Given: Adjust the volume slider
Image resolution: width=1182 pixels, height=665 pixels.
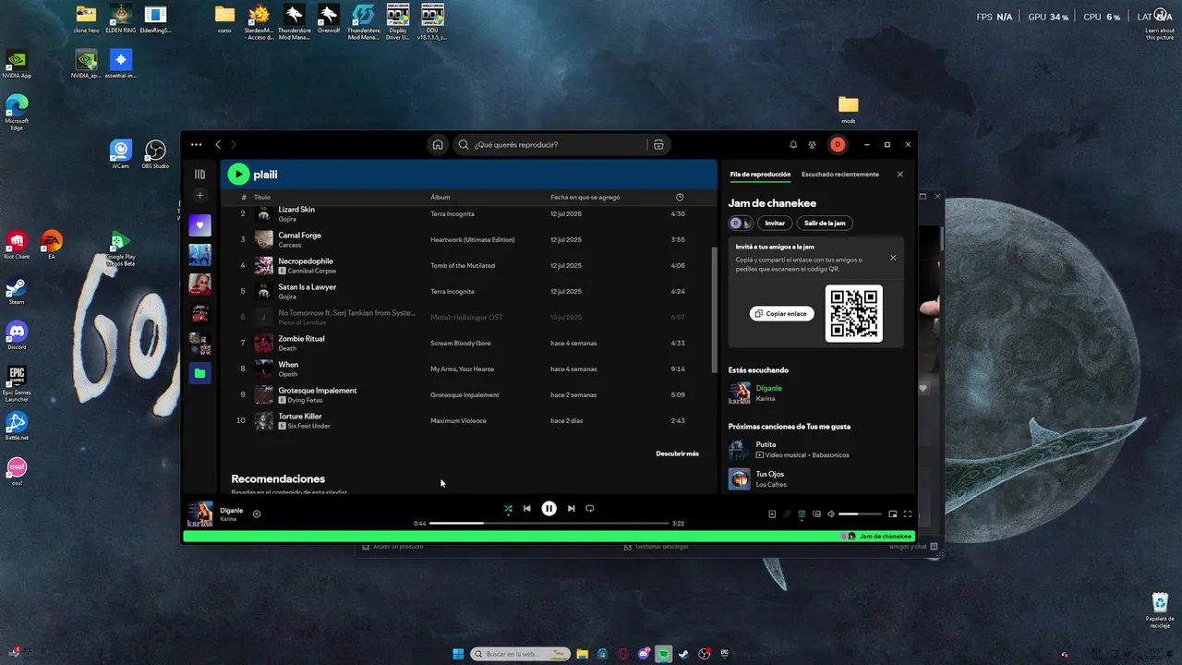Looking at the screenshot, I should [x=861, y=514].
